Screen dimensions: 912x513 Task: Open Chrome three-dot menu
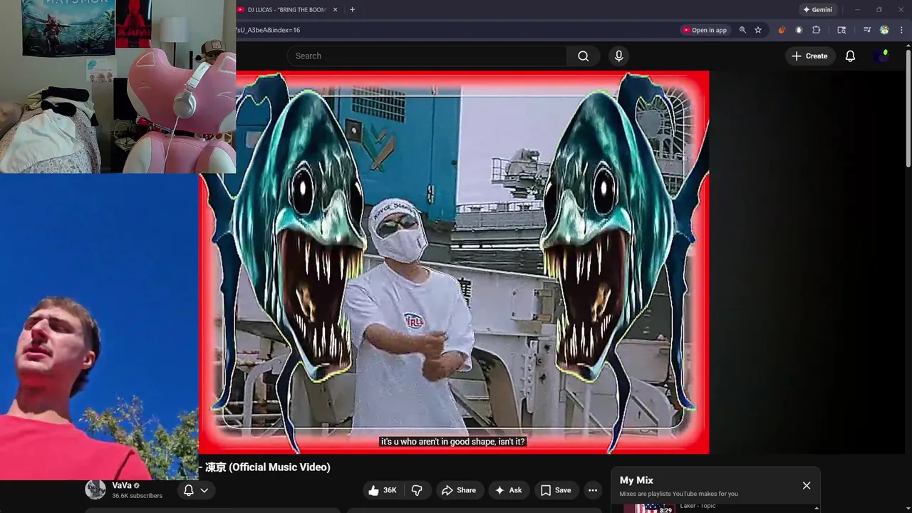(901, 30)
